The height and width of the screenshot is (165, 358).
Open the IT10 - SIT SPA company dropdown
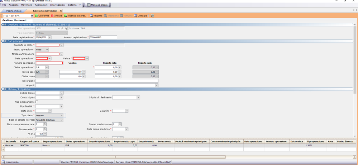point(32,16)
